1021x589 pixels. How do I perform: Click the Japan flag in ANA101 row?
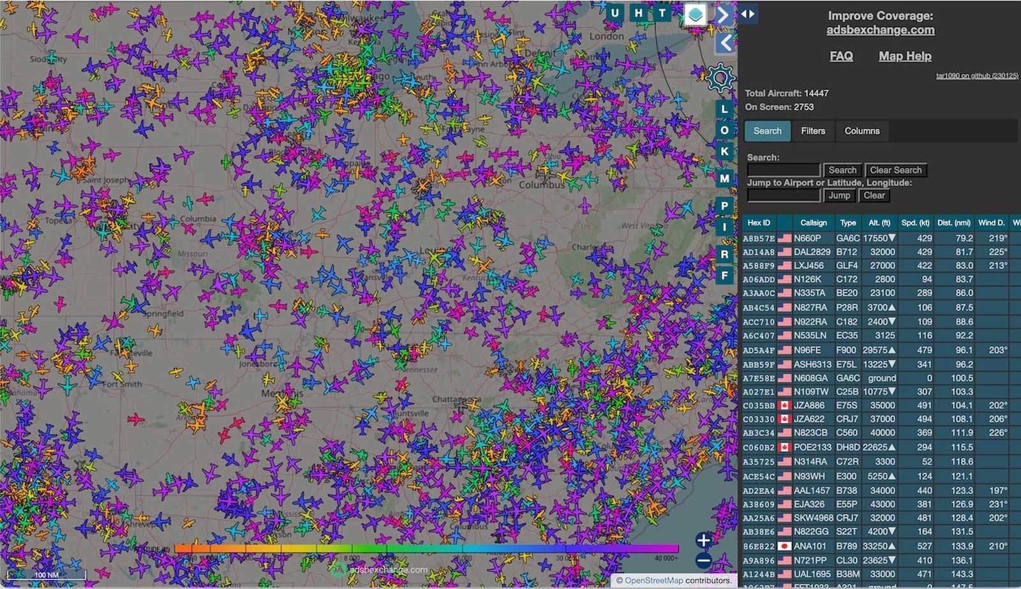784,546
